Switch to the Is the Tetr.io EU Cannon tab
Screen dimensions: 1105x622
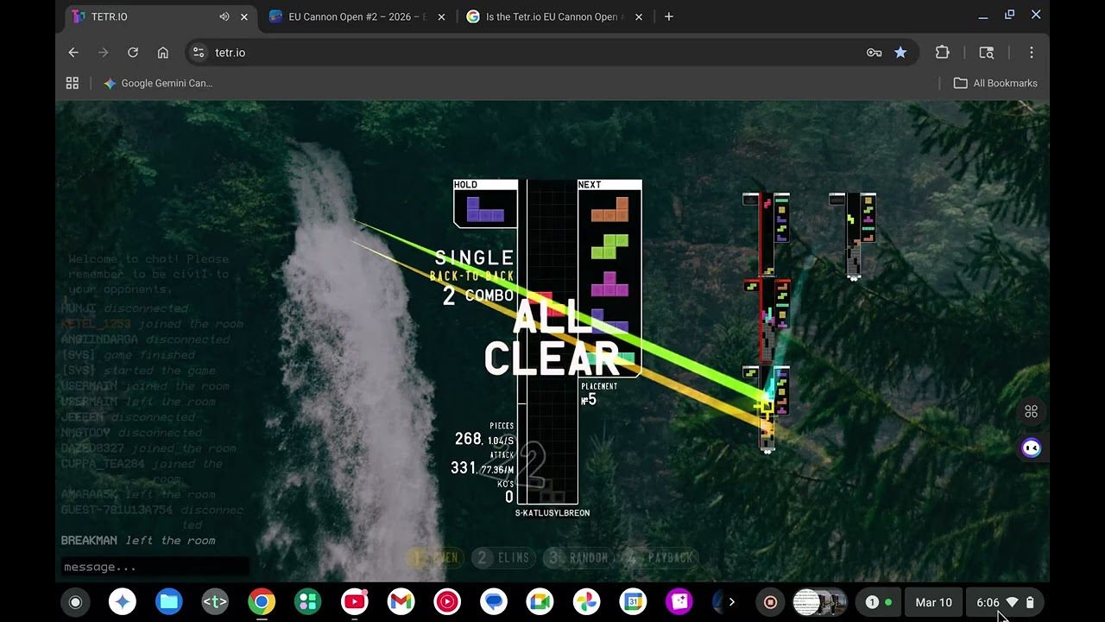click(x=554, y=16)
